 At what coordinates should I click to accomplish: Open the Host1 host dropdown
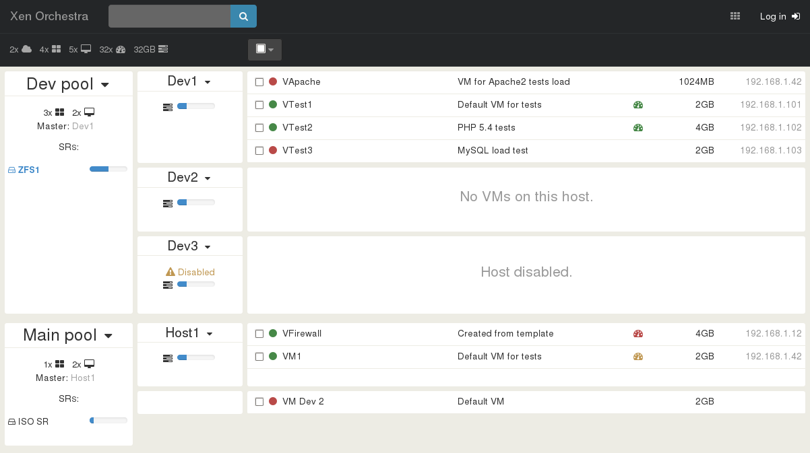point(210,334)
